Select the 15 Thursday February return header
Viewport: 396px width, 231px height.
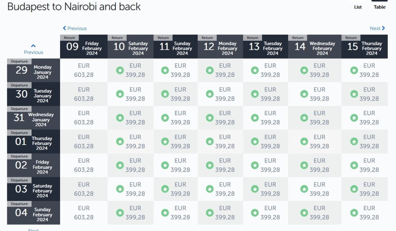click(x=364, y=47)
